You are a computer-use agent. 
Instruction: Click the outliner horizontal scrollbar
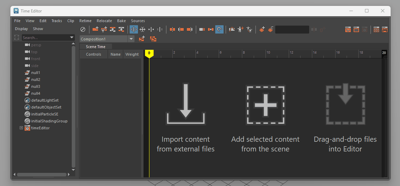click(41, 175)
